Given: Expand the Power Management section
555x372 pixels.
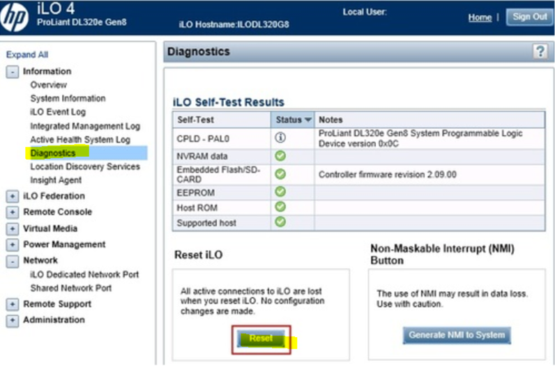Looking at the screenshot, I should (13, 245).
